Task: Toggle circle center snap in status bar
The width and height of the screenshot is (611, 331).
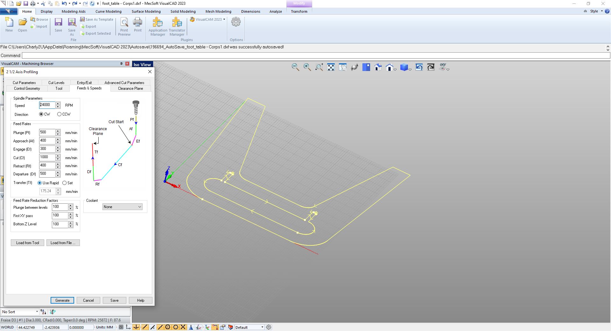Action: point(168,327)
